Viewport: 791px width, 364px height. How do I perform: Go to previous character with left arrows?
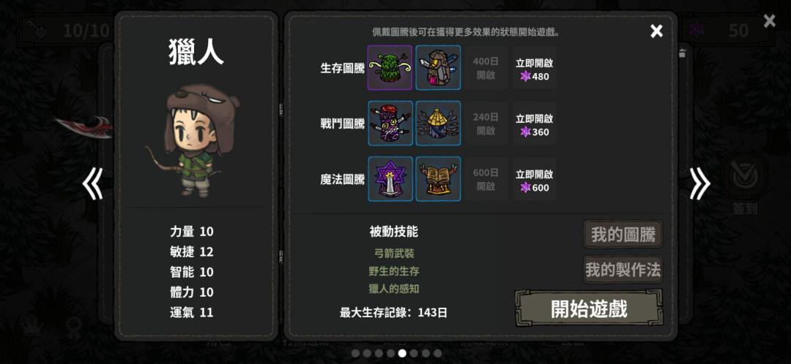[93, 183]
